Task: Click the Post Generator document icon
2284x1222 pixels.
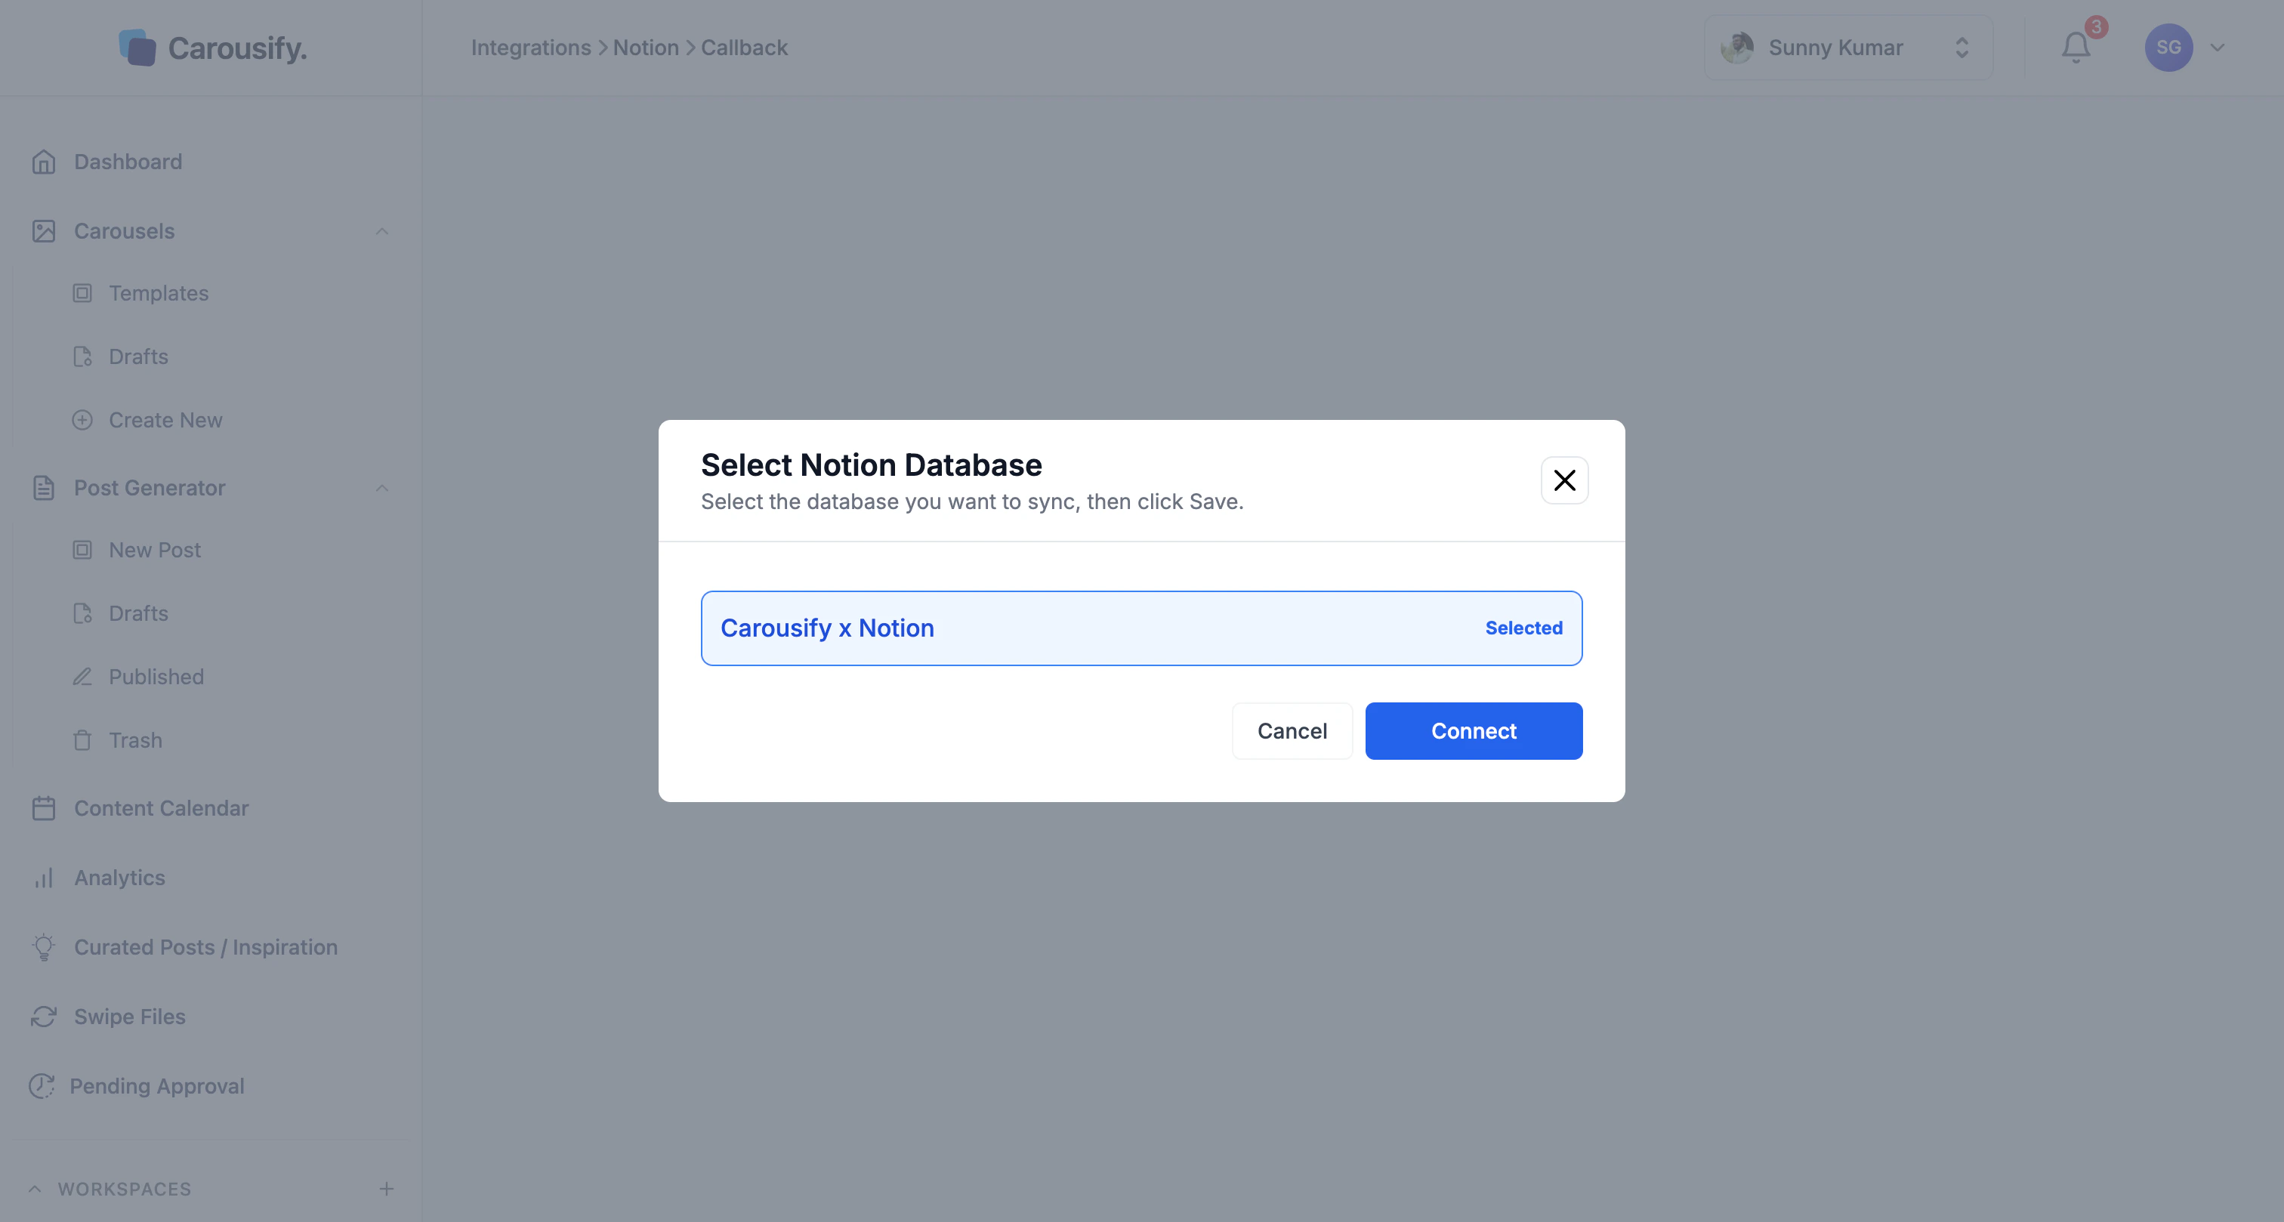Action: click(44, 488)
